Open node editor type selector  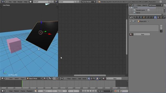(61, 79)
